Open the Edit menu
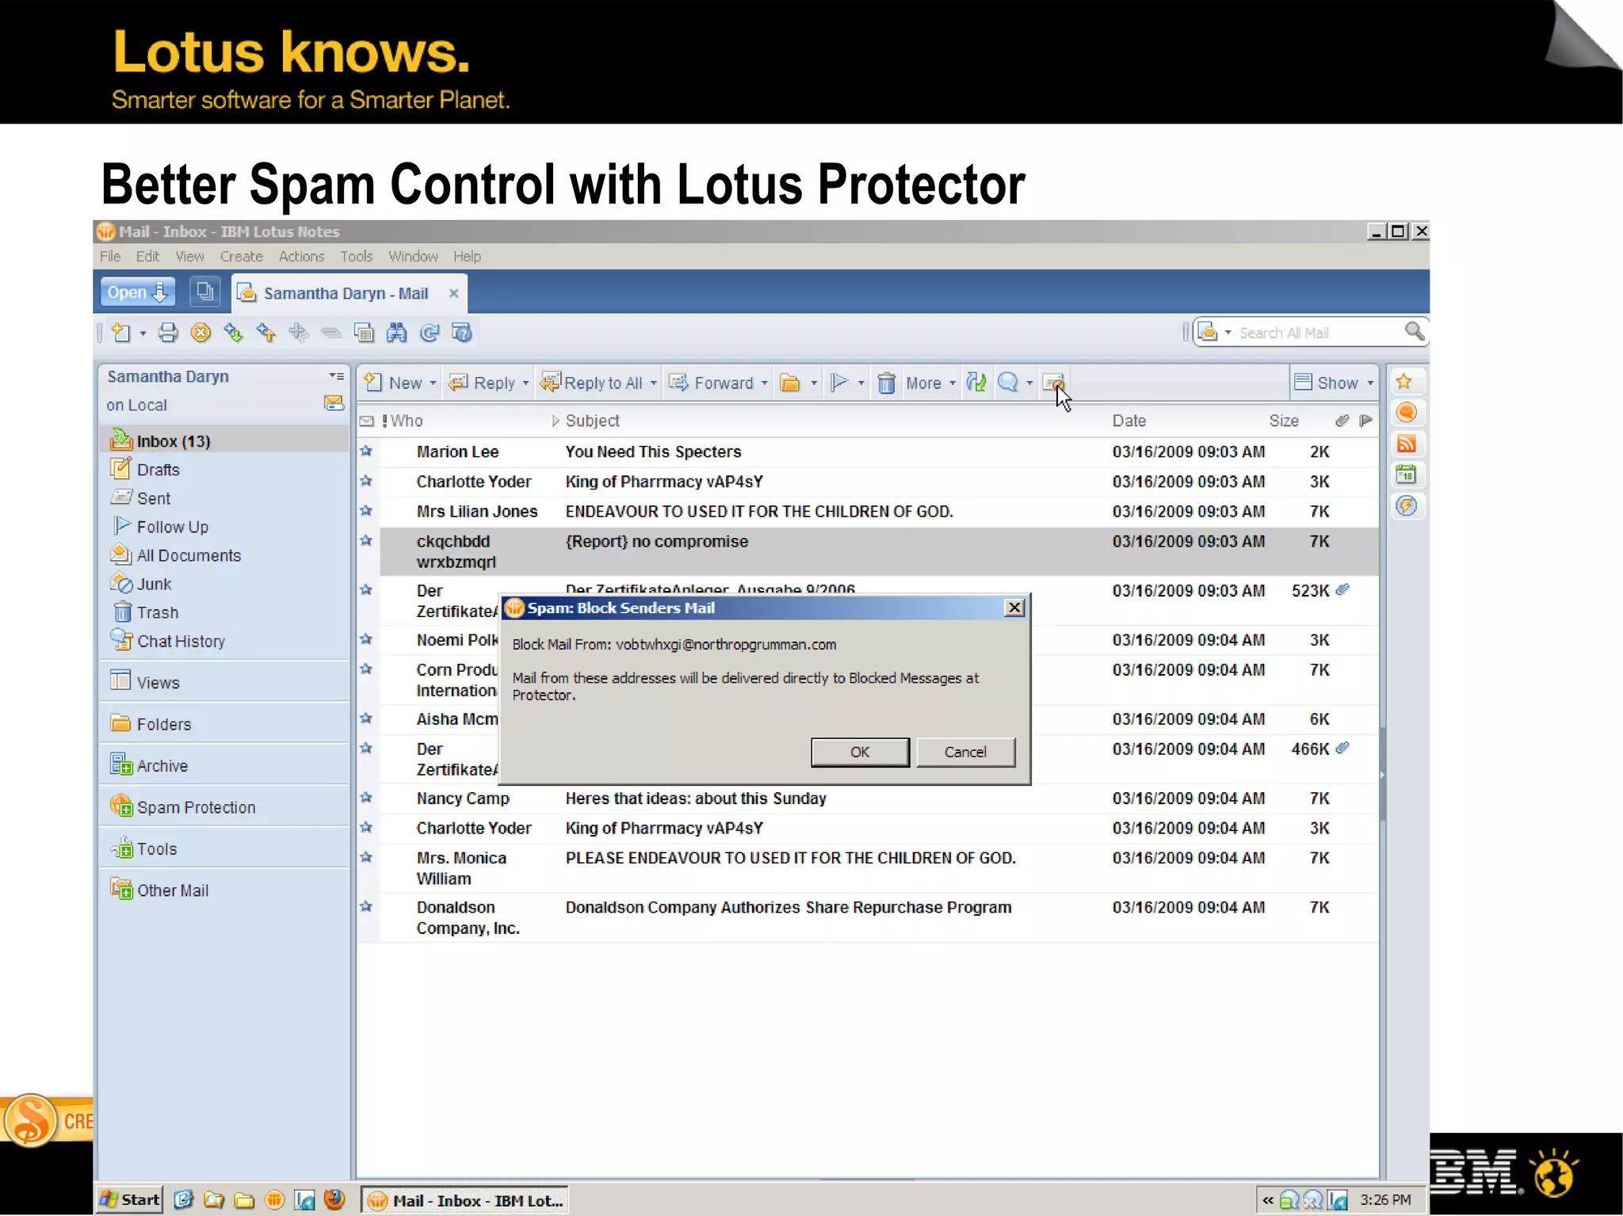This screenshot has height=1216, width=1623. (x=147, y=257)
